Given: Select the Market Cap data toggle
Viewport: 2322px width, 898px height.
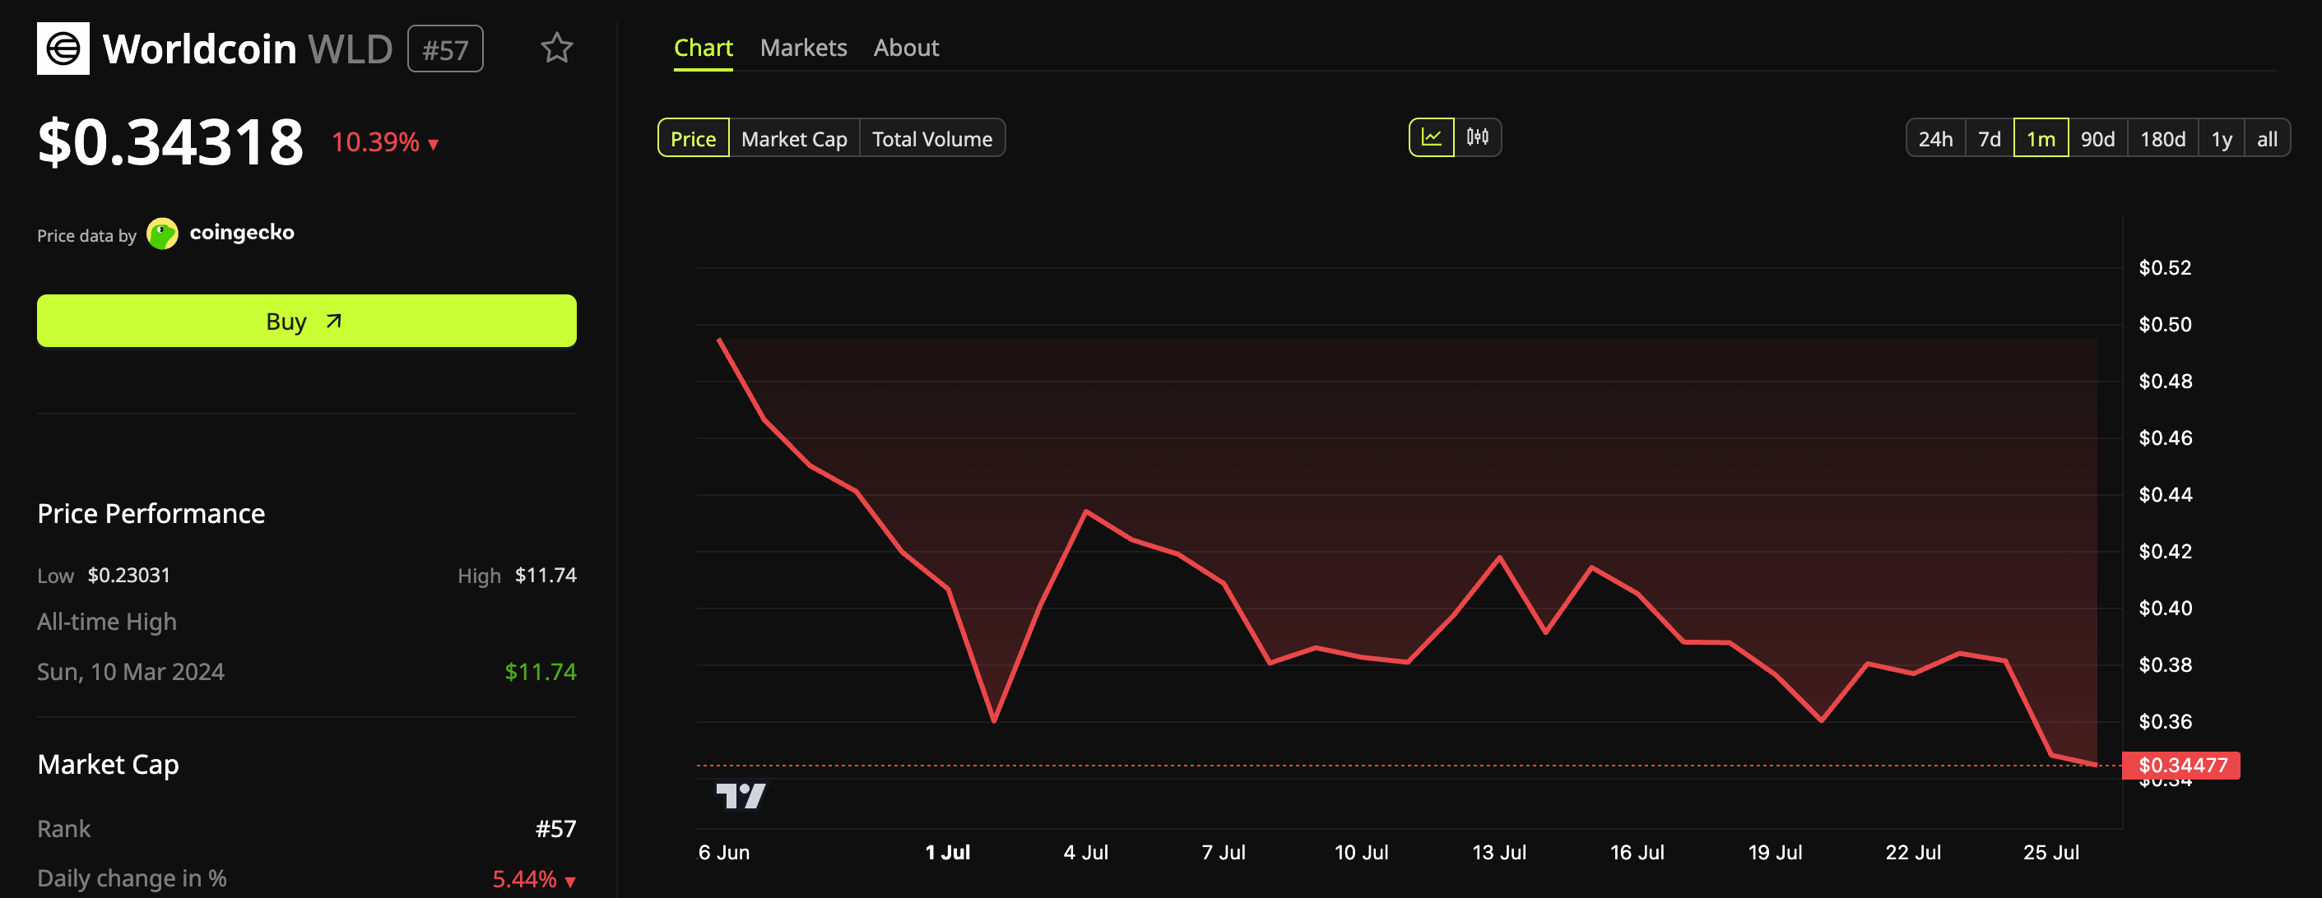Looking at the screenshot, I should click(x=794, y=139).
